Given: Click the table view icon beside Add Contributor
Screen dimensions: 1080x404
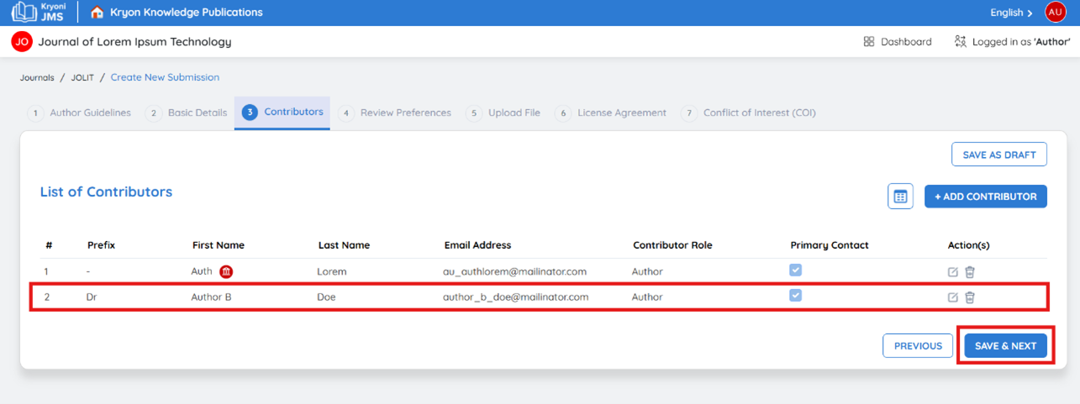Looking at the screenshot, I should (900, 197).
